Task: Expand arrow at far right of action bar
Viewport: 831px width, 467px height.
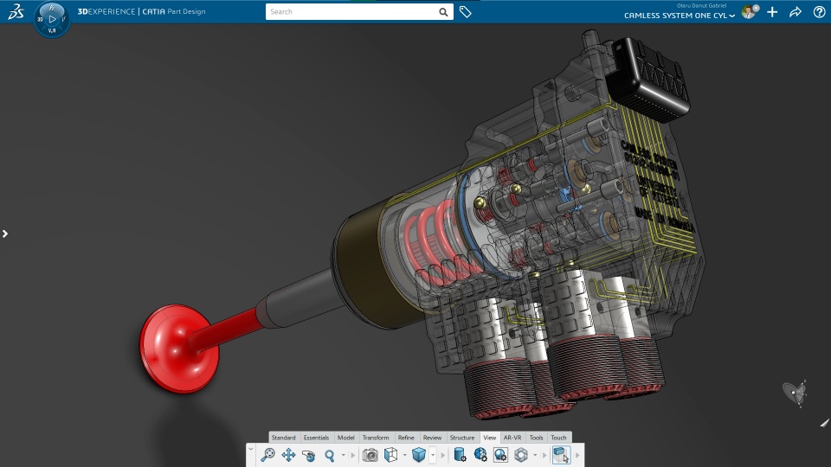Action: [577, 456]
